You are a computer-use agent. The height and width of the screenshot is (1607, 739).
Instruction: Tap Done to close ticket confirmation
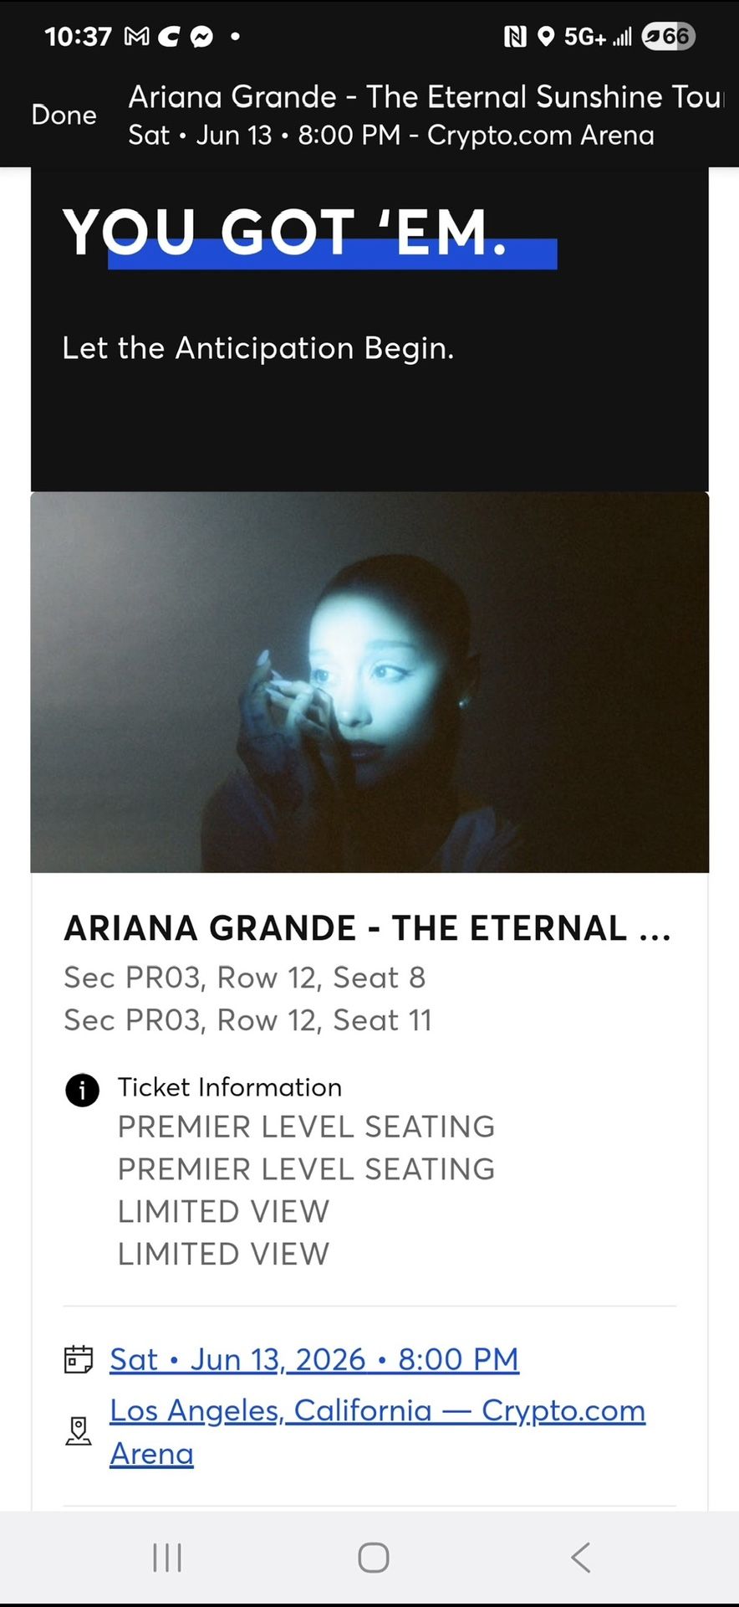pos(64,115)
